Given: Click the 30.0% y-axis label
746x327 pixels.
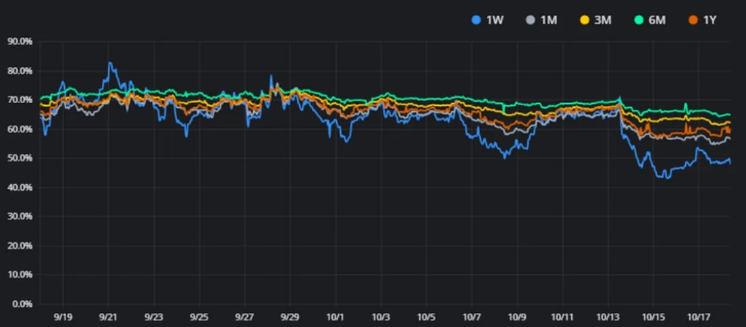Looking at the screenshot, I should click(x=20, y=216).
